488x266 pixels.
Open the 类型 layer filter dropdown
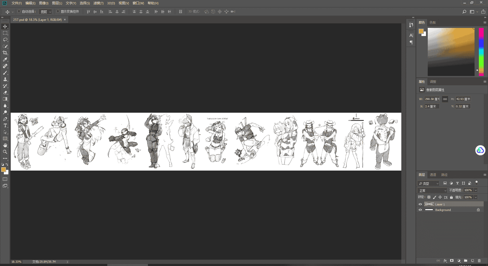[428, 183]
